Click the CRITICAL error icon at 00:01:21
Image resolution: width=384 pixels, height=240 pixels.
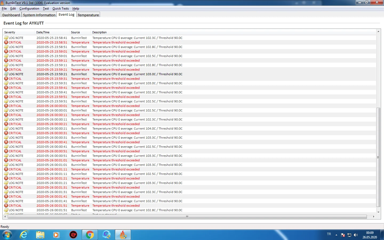pyautogui.click(x=6, y=178)
